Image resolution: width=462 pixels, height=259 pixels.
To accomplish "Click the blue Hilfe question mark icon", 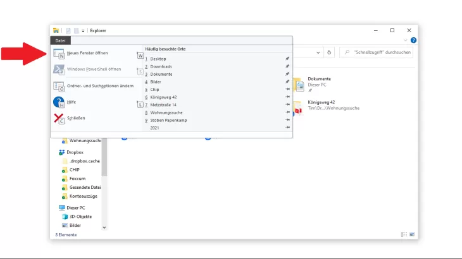I will [x=59, y=102].
